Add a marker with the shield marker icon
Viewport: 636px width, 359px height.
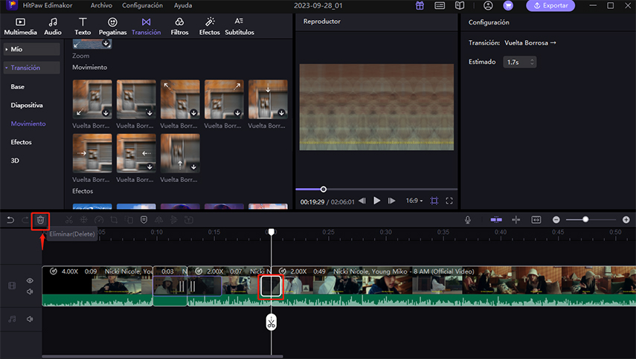point(144,220)
